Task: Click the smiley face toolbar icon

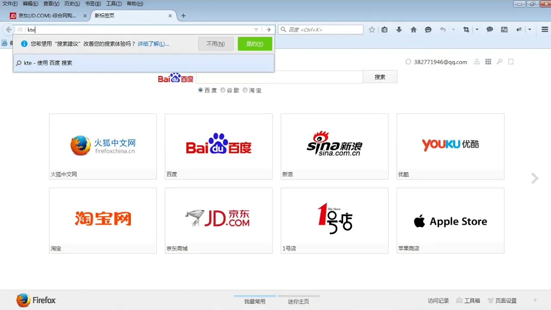Action: tap(428, 30)
